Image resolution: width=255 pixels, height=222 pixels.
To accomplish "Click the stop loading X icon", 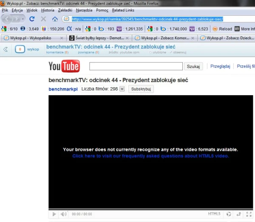I will click(x=43, y=19).
